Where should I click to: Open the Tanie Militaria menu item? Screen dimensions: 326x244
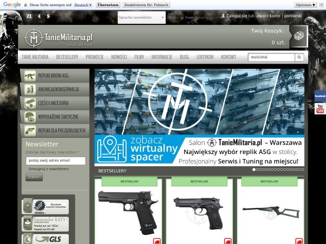[35, 57]
